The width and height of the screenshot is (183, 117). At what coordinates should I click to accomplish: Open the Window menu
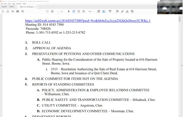[19, 4]
